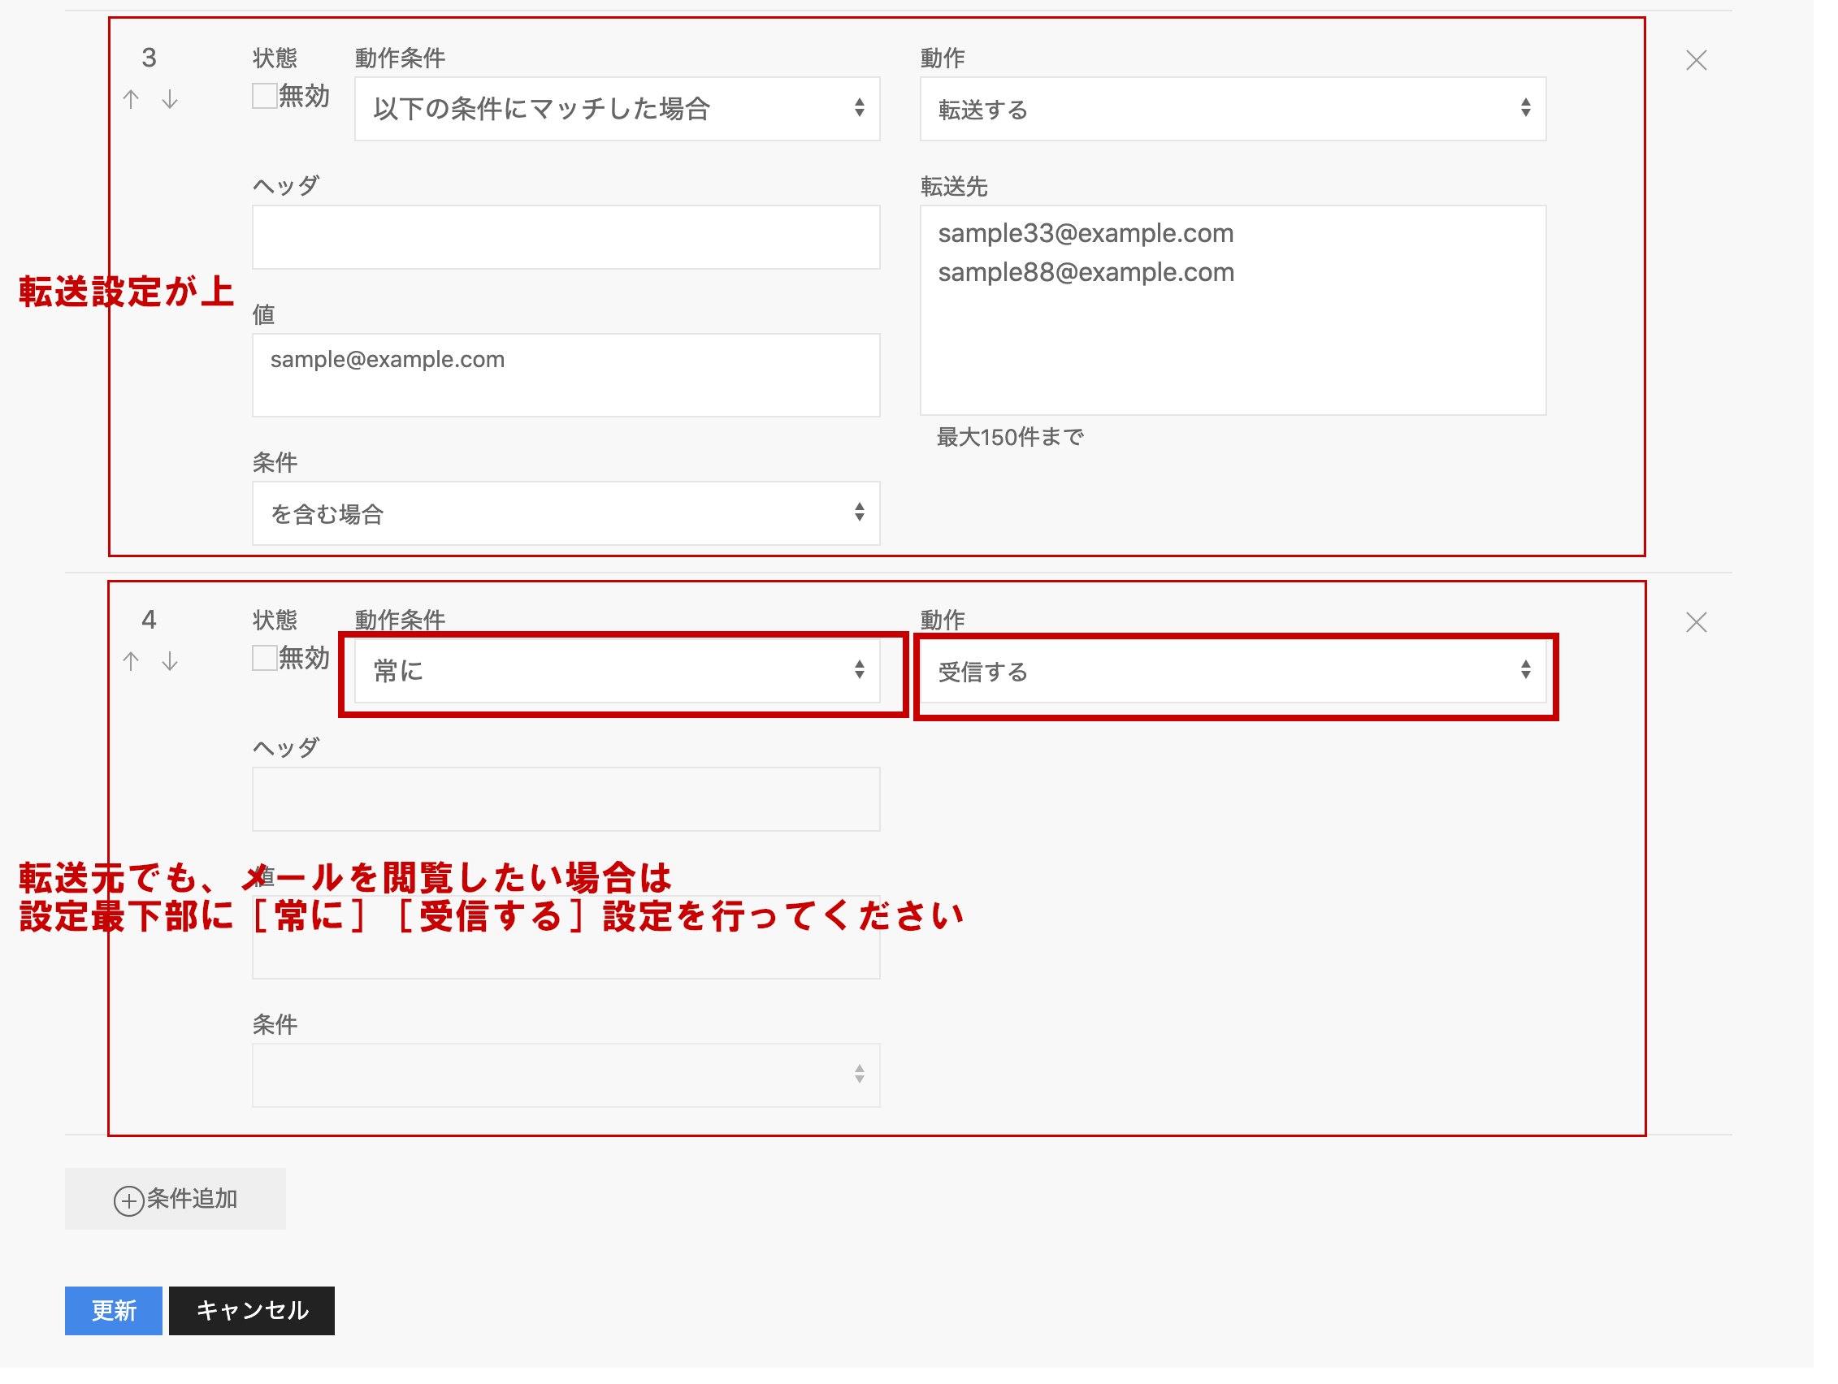
Task: Open the 動作 dropdown showing 受信する
Action: pos(1233,670)
